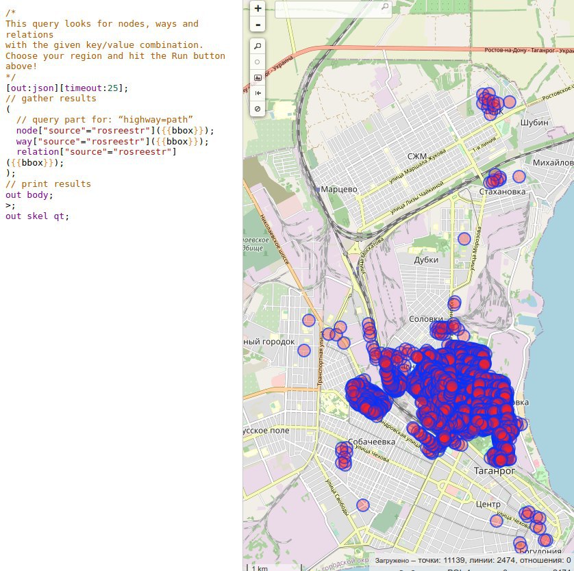The image size is (574, 571).
Task: Click the улица Маршала Жукова street label
Action: click(417, 166)
